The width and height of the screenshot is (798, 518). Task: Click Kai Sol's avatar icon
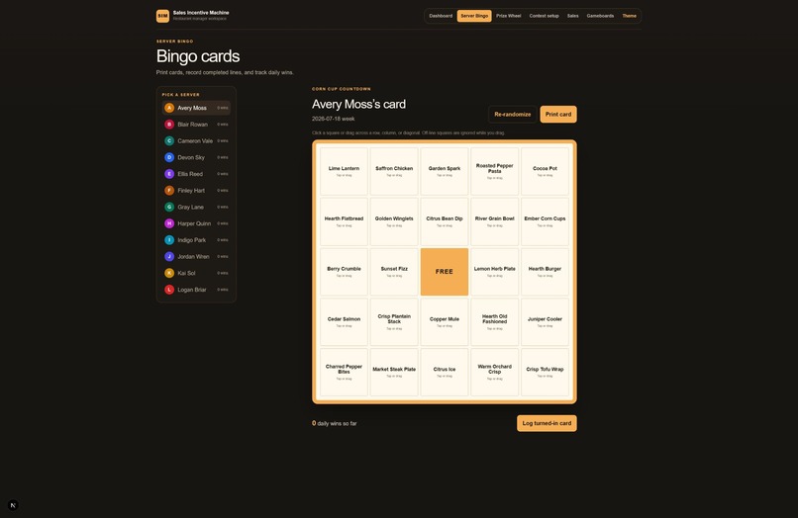[169, 273]
